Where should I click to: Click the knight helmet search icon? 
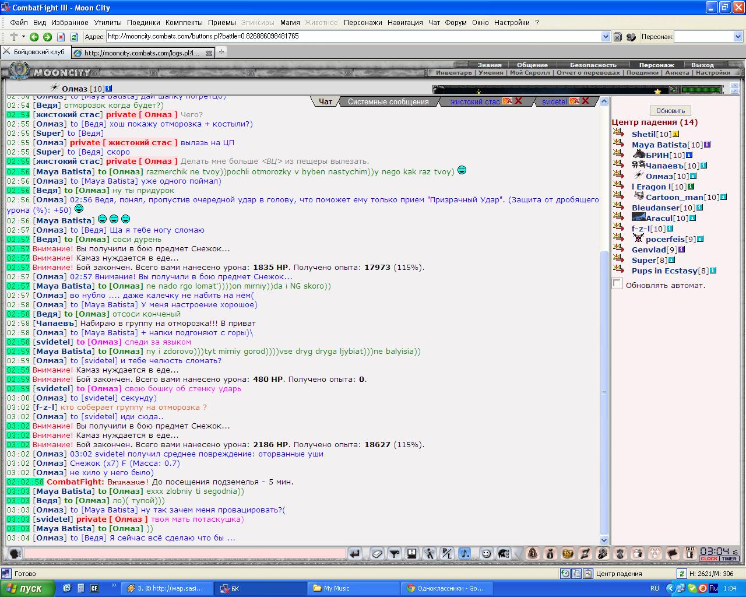point(602,553)
